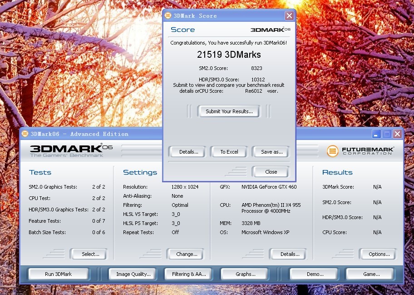The width and height of the screenshot is (414, 295).
Task: Click the HDR/SM3.0 Score value 10312
Action: coord(258,80)
